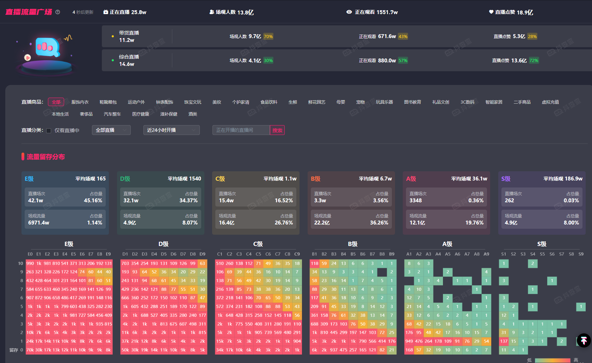The height and width of the screenshot is (363, 592).
Task: Click the live camera icon before 正在直播
Action: coord(106,12)
